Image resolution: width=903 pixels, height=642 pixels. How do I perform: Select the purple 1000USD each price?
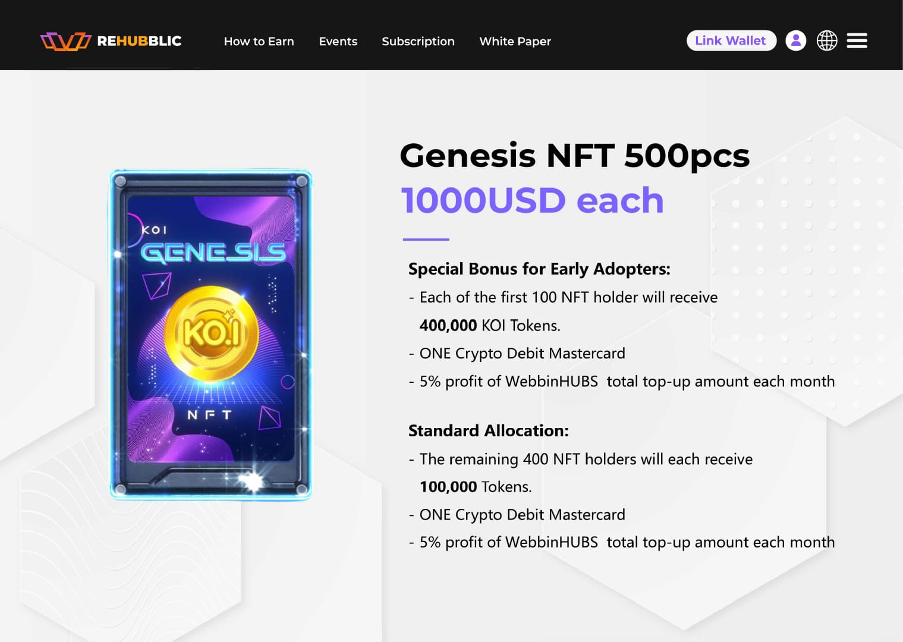[x=532, y=200]
